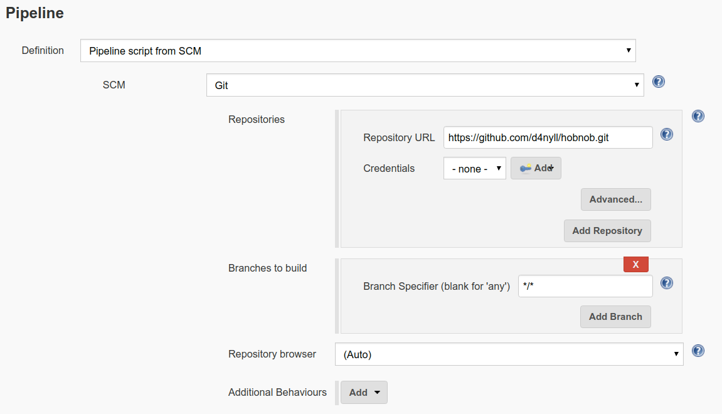Expand the Repository browser (Auto) dropdown
This screenshot has width=722, height=414.
(509, 354)
